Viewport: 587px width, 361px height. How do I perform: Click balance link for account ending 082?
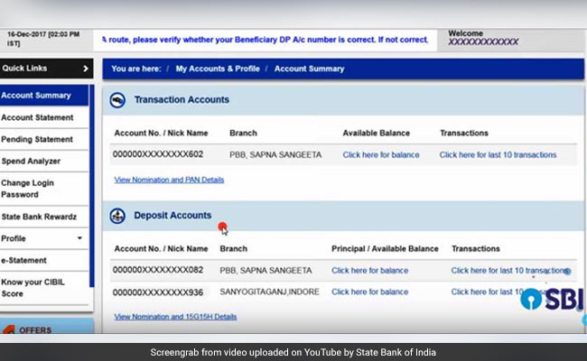(369, 270)
